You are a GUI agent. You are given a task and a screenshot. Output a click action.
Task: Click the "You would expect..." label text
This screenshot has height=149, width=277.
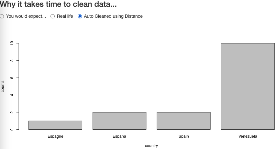point(26,16)
